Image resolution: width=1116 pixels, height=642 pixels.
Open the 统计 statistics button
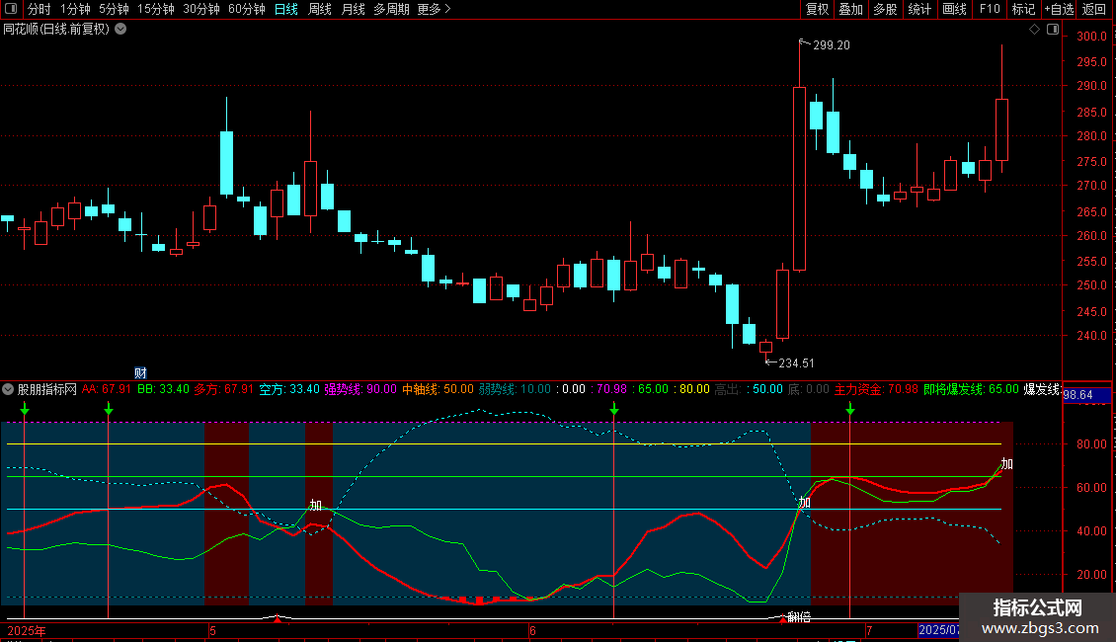click(919, 9)
